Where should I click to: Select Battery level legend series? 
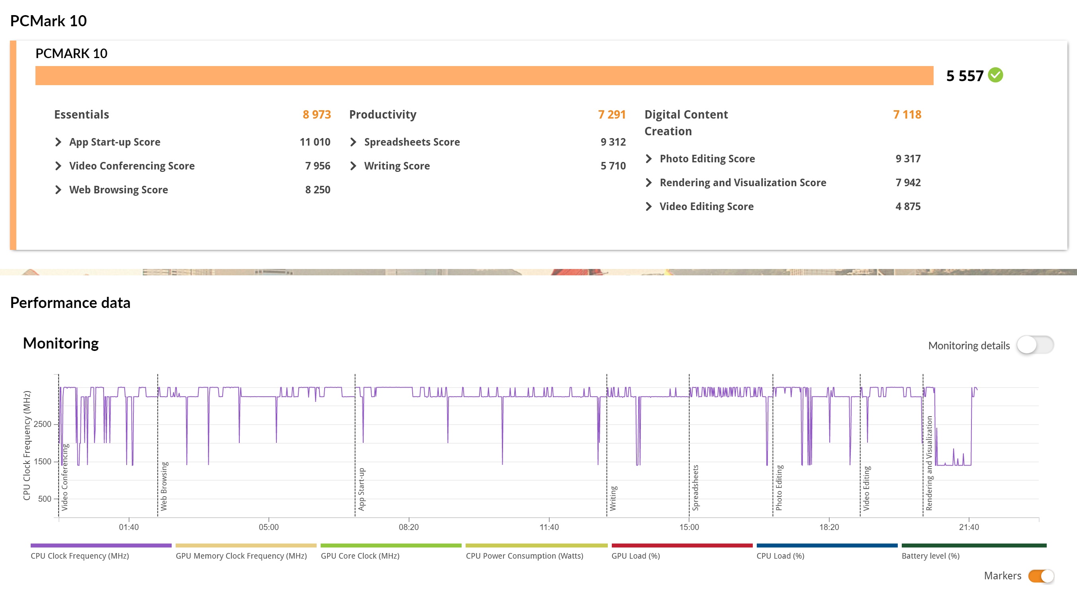(974, 552)
